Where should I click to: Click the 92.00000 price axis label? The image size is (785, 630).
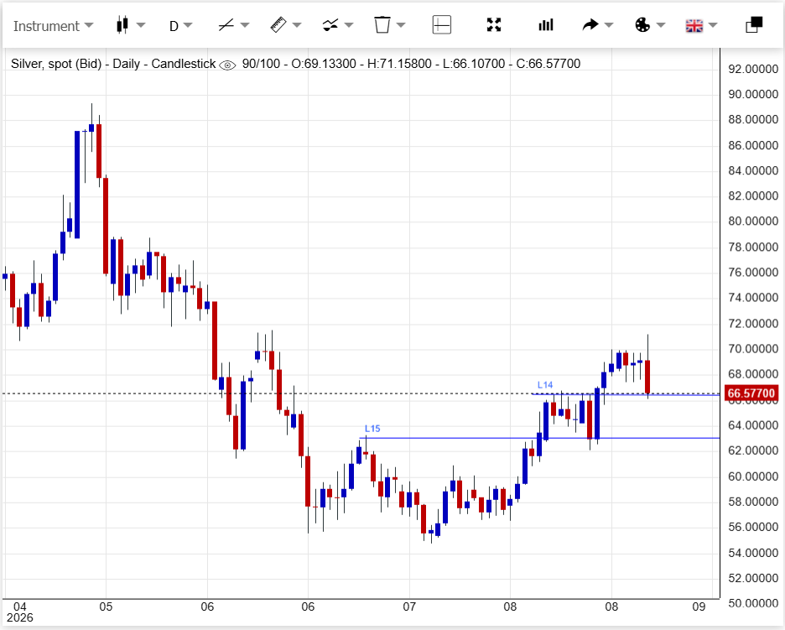point(753,69)
